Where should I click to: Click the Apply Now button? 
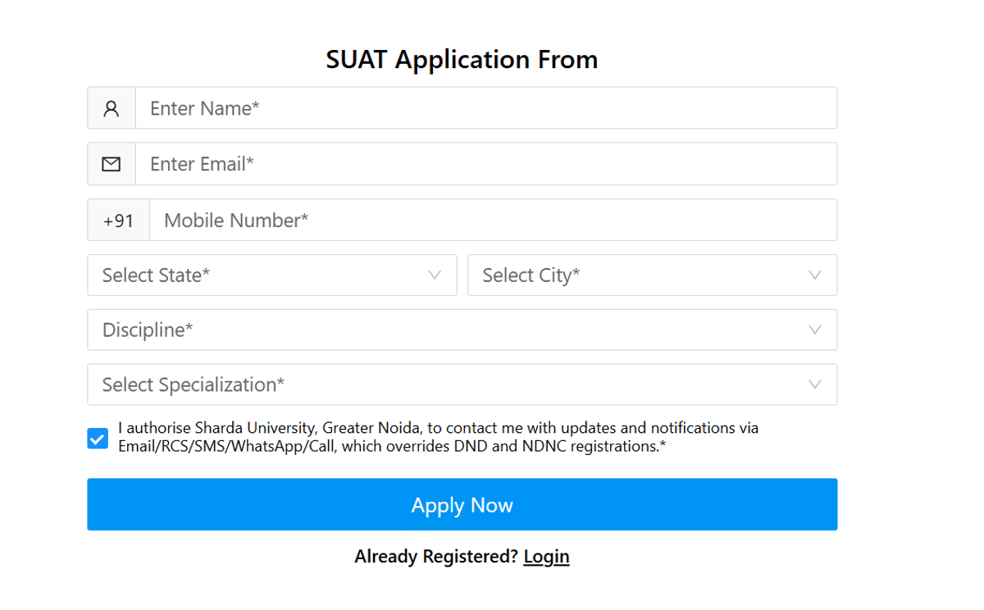pos(462,504)
